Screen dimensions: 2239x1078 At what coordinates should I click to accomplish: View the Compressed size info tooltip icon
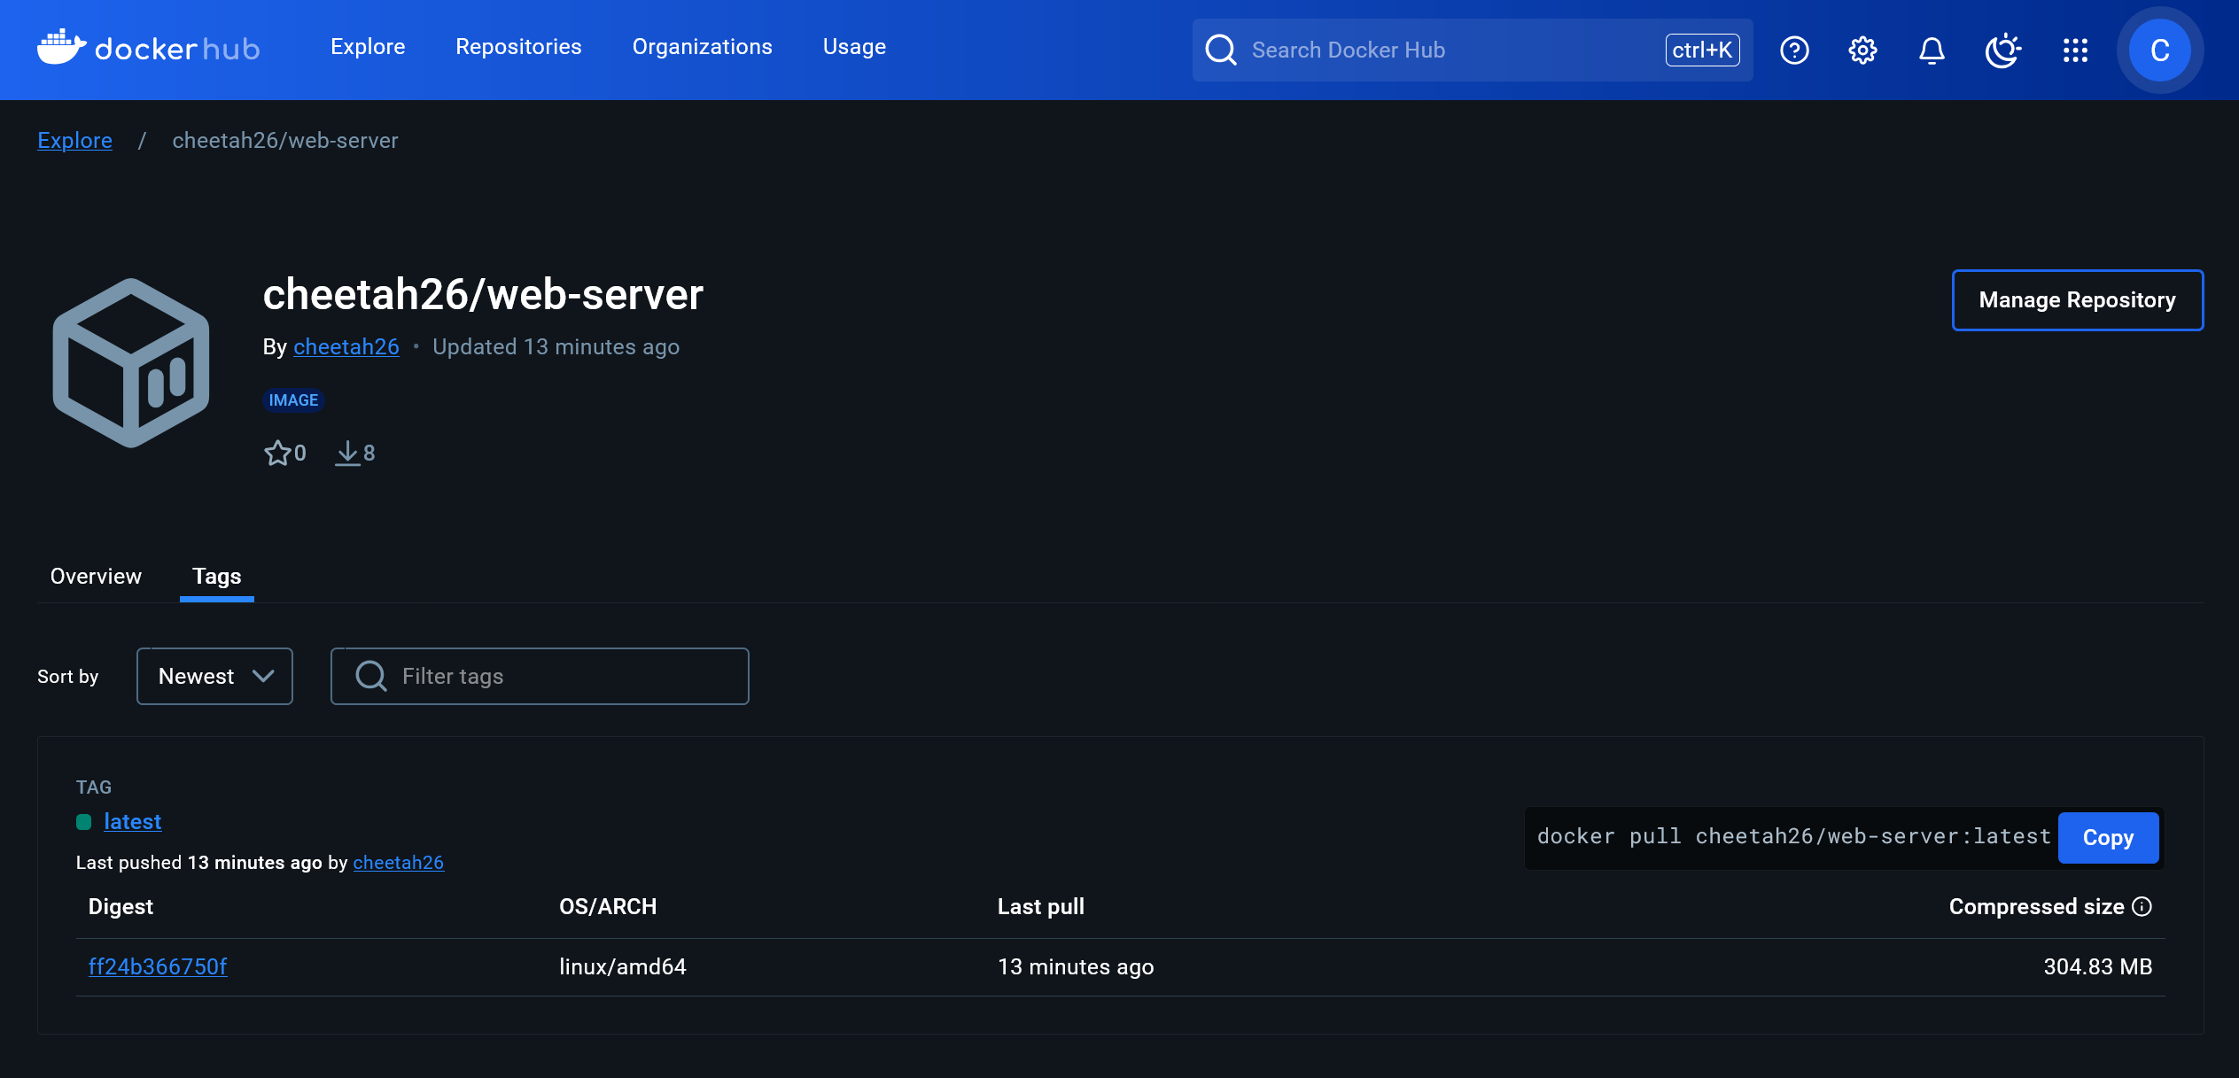tap(2142, 906)
